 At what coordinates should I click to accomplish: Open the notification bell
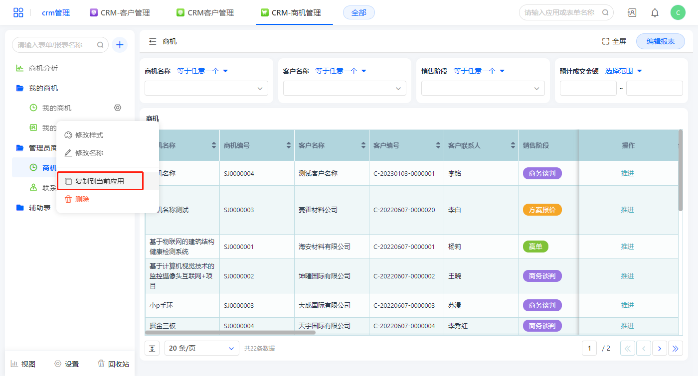(655, 13)
